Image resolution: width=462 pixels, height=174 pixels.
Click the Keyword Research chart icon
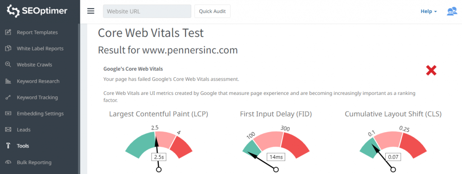[8, 81]
